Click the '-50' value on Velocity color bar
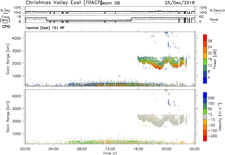225x155 pixels. click(211, 125)
